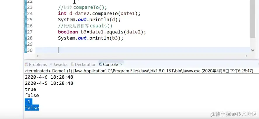The width and height of the screenshot is (259, 119).
Task: Select the Console tab
Action: point(109,64)
